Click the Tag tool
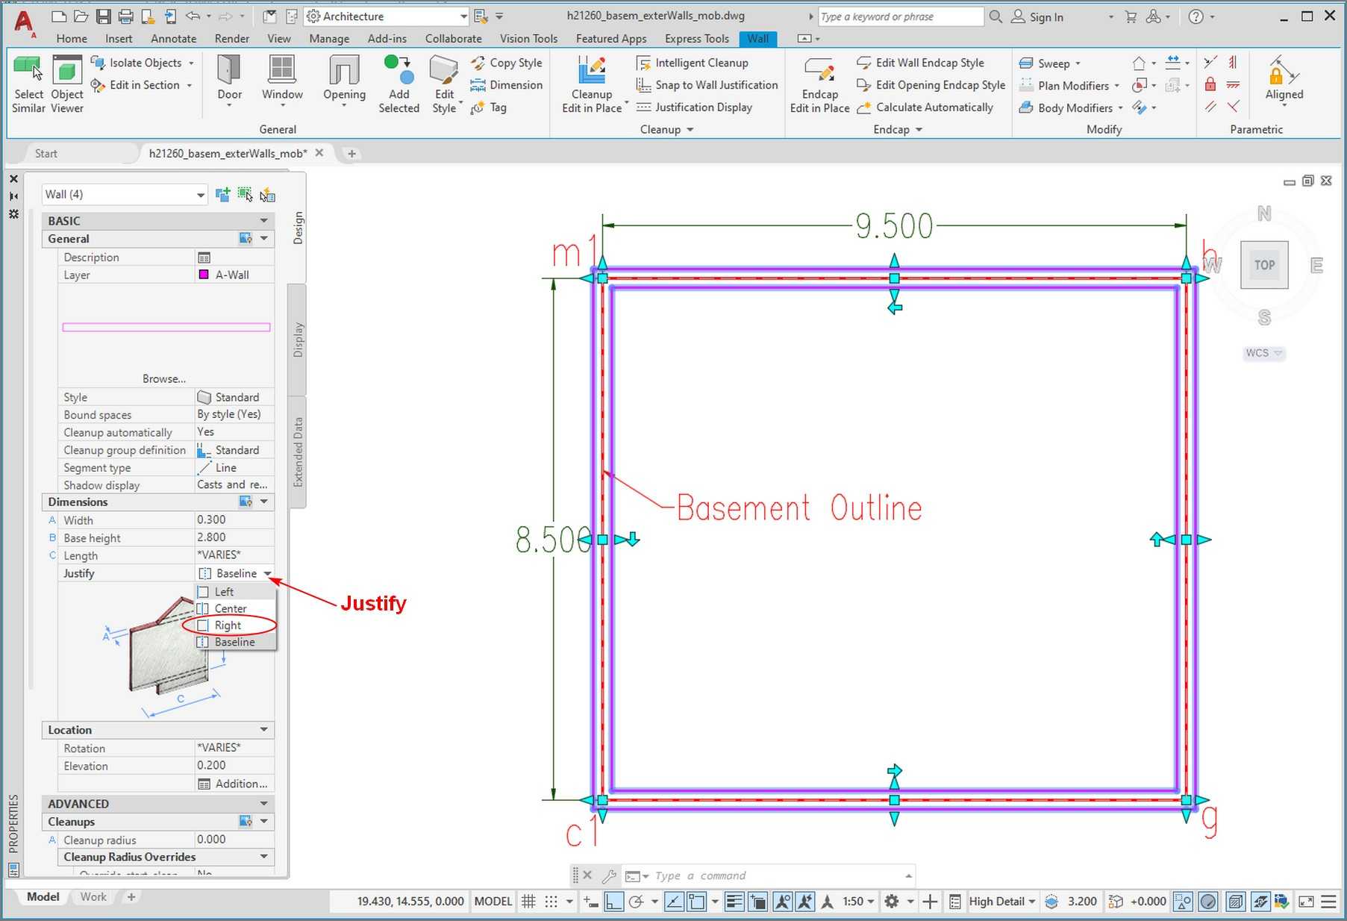This screenshot has height=921, width=1347. 489,107
